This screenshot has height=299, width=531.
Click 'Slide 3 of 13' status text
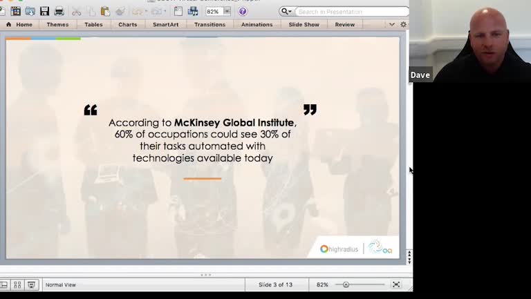(275, 284)
